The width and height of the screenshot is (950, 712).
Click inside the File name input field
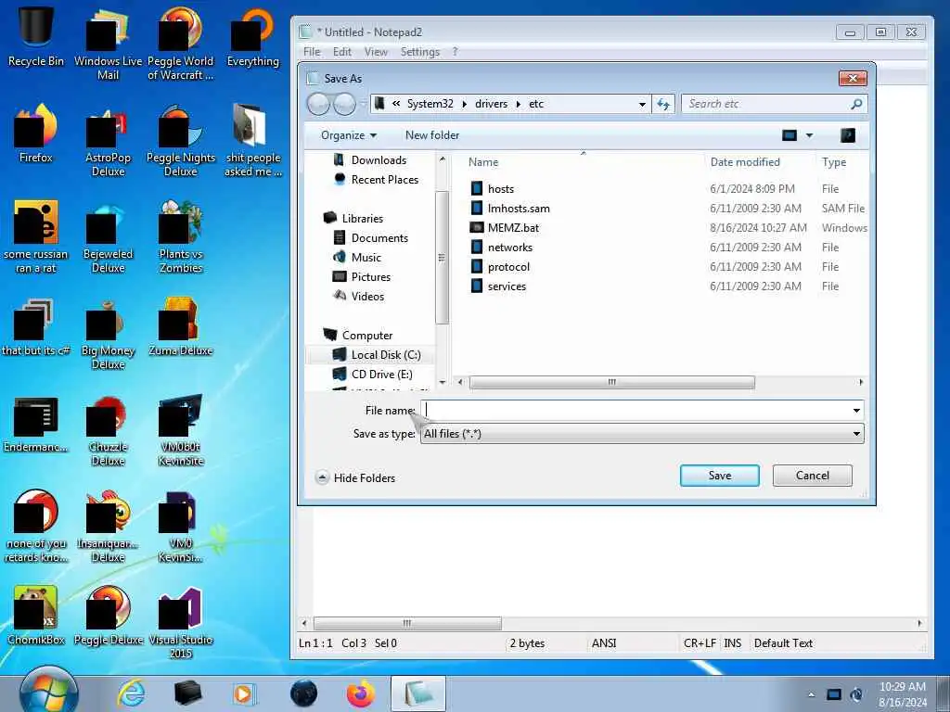click(x=636, y=411)
